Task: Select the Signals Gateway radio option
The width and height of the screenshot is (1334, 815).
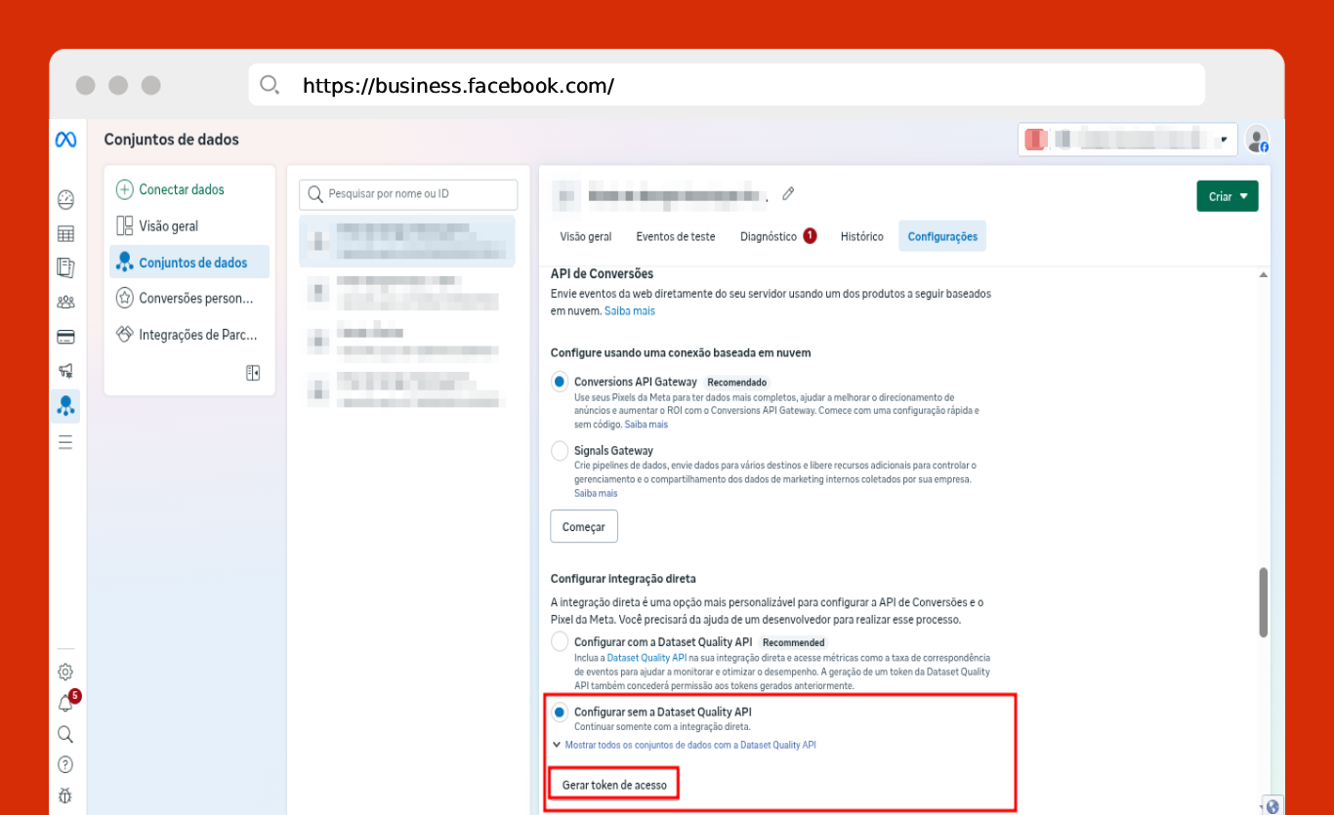Action: click(560, 451)
